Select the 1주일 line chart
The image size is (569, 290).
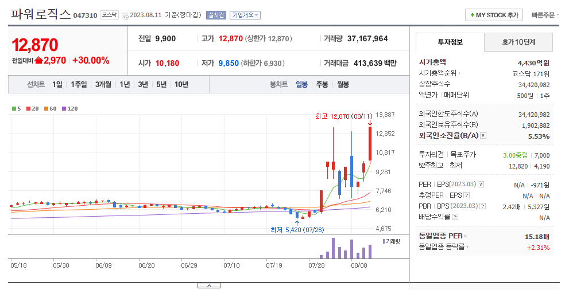pyautogui.click(x=79, y=84)
